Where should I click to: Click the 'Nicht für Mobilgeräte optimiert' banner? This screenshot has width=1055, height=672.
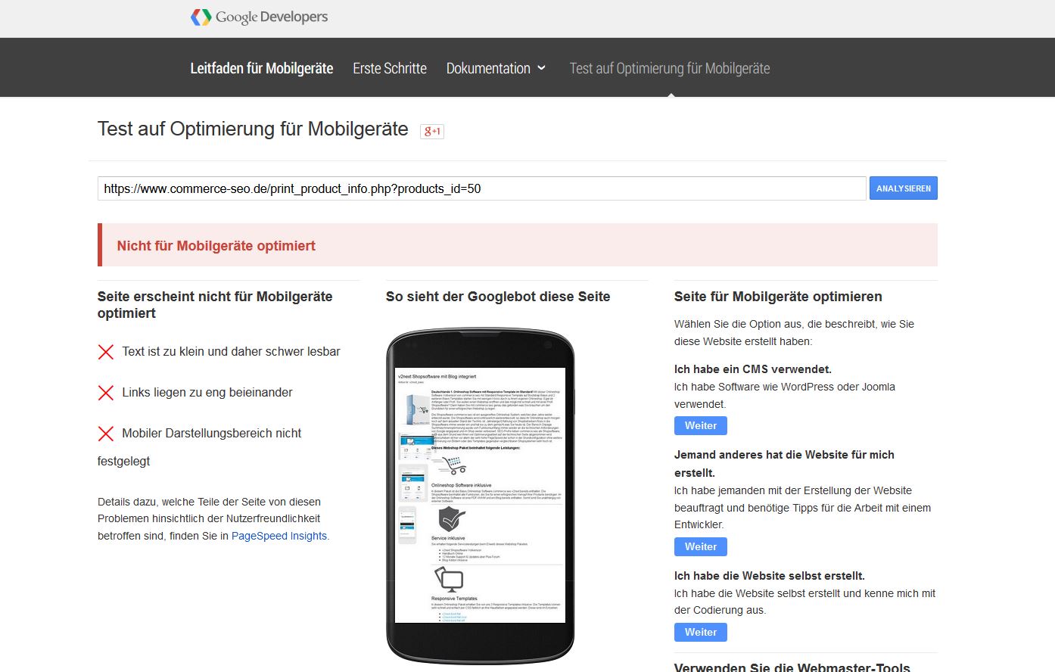[518, 245]
